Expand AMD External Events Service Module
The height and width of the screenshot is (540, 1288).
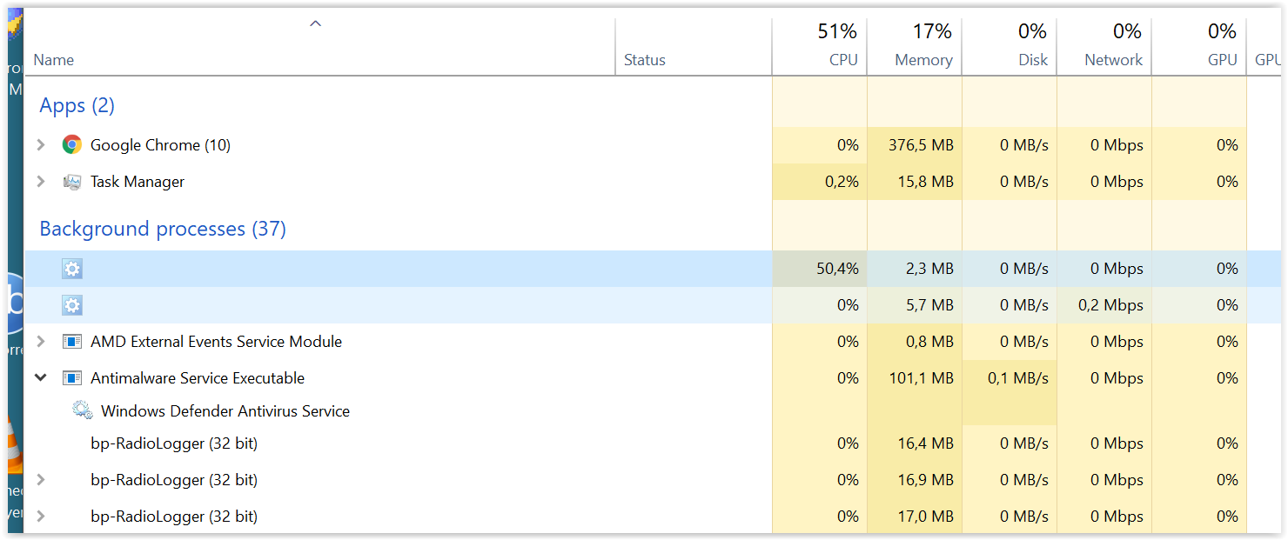click(41, 342)
